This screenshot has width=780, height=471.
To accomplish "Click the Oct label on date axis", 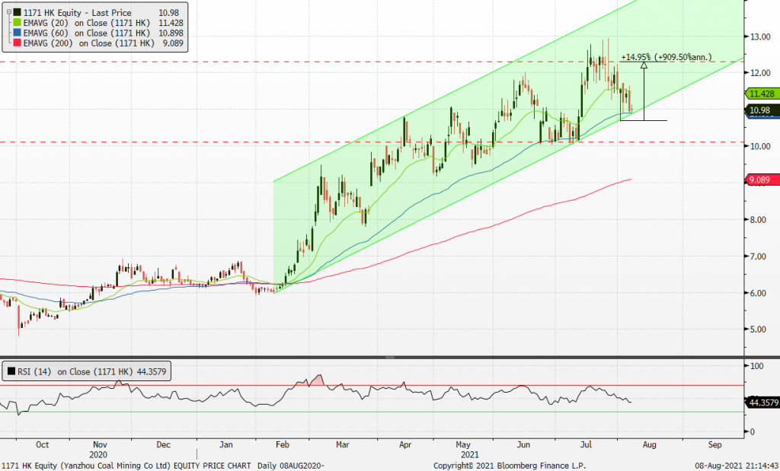I will point(43,444).
